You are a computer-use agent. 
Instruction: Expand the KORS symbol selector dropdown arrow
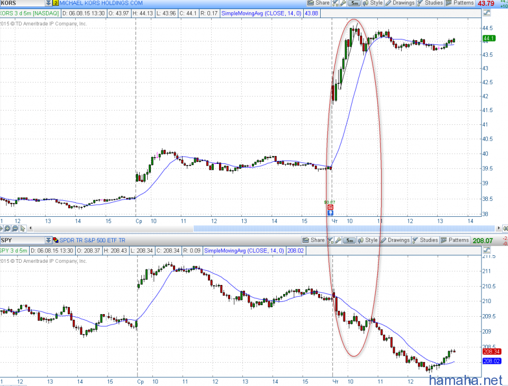[48, 3]
